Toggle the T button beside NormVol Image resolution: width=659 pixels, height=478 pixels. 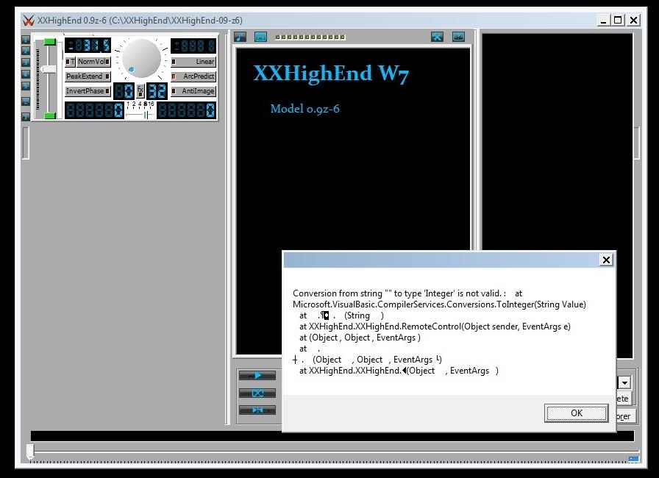point(70,62)
